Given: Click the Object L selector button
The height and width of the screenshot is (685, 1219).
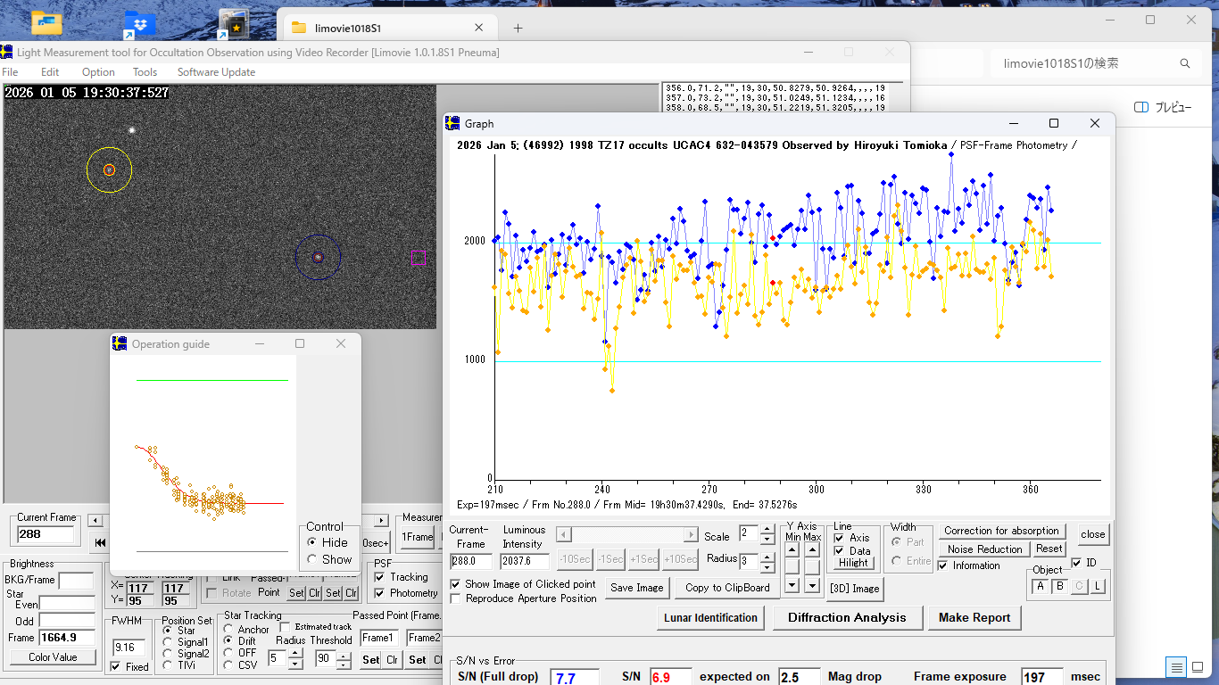Looking at the screenshot, I should click(x=1098, y=586).
